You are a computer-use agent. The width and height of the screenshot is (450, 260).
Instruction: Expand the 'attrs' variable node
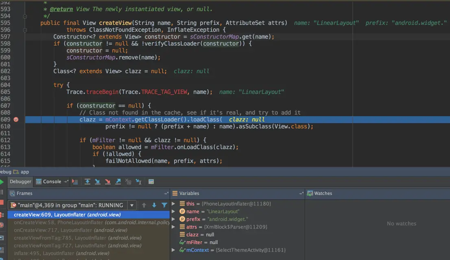pos(173,227)
